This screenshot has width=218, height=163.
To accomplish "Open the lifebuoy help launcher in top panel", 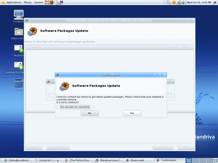I will 47,2.
